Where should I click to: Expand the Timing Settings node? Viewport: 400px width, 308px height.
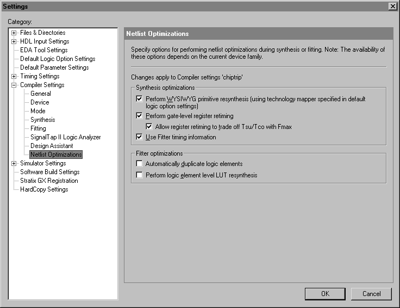(14, 76)
